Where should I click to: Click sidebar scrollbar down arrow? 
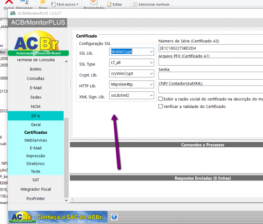66,201
